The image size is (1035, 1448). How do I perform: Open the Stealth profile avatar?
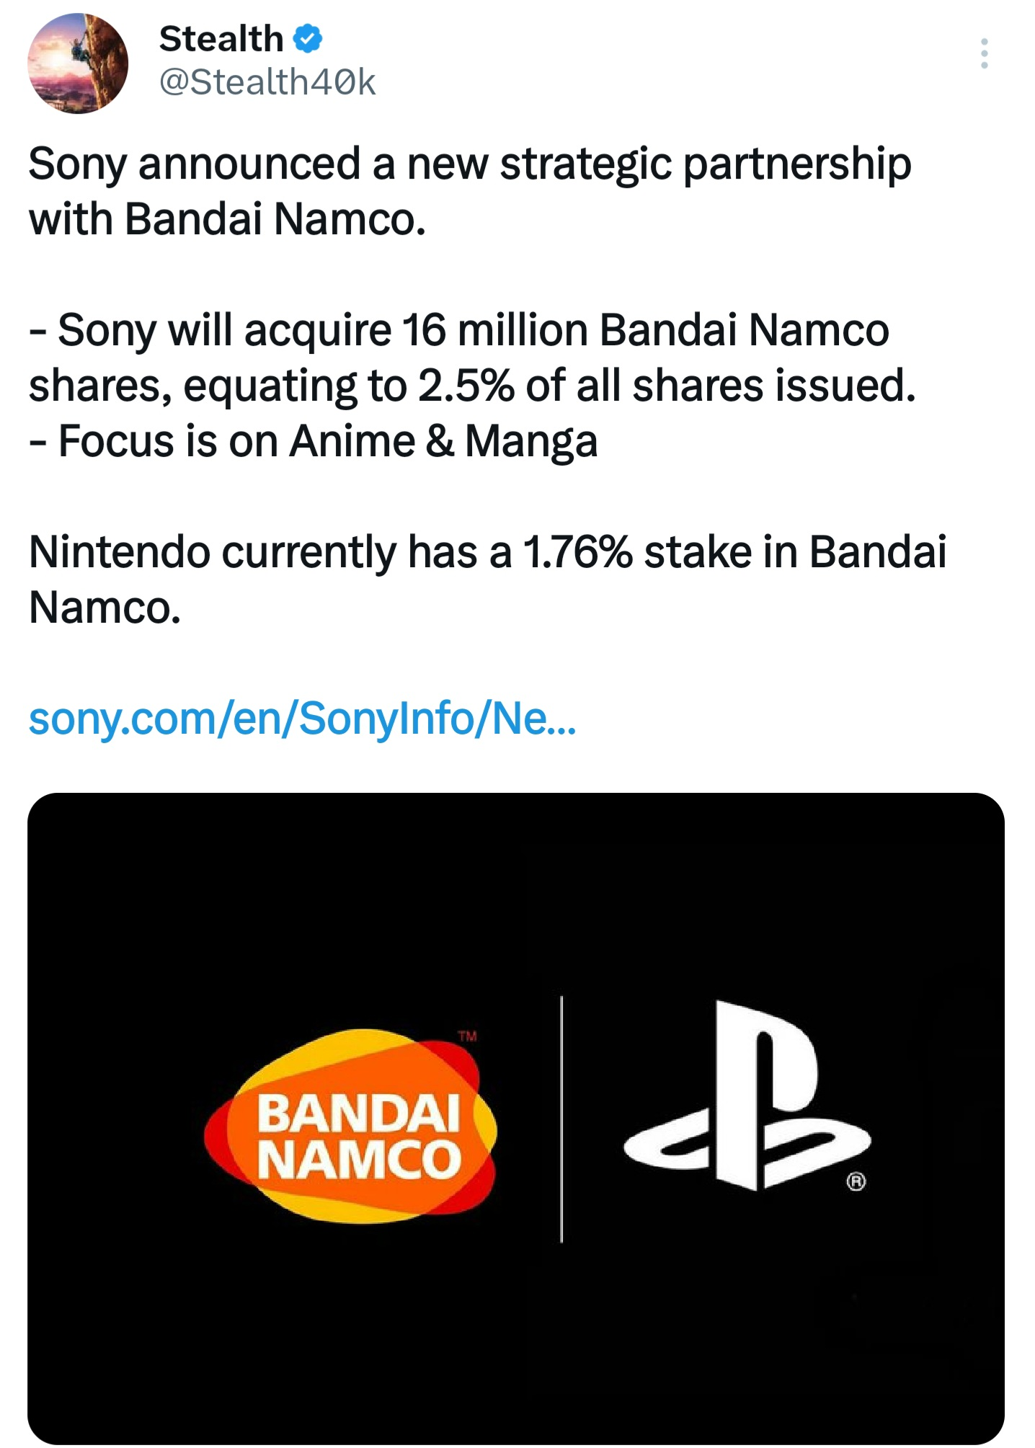pos(78,63)
